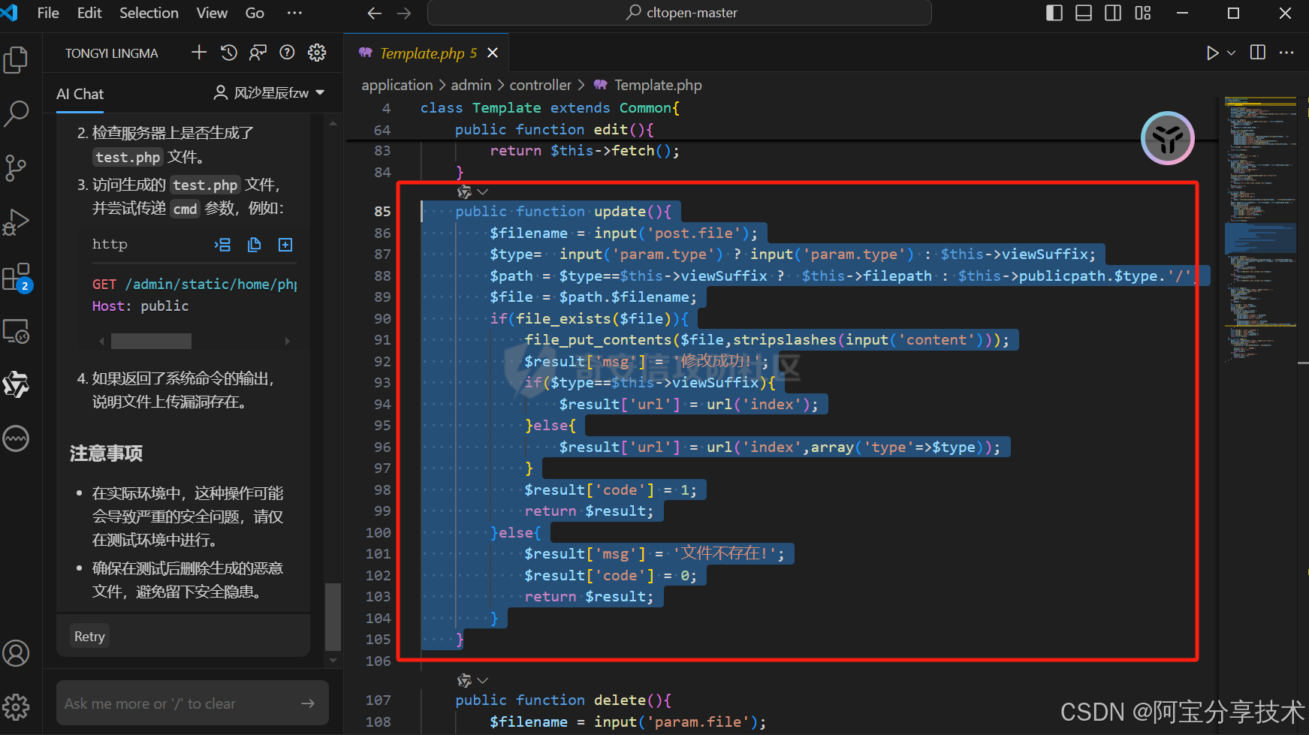This screenshot has width=1309, height=735.
Task: Open Source Control view
Action: (16, 168)
